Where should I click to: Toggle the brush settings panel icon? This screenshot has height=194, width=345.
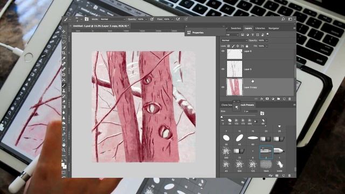(86, 19)
